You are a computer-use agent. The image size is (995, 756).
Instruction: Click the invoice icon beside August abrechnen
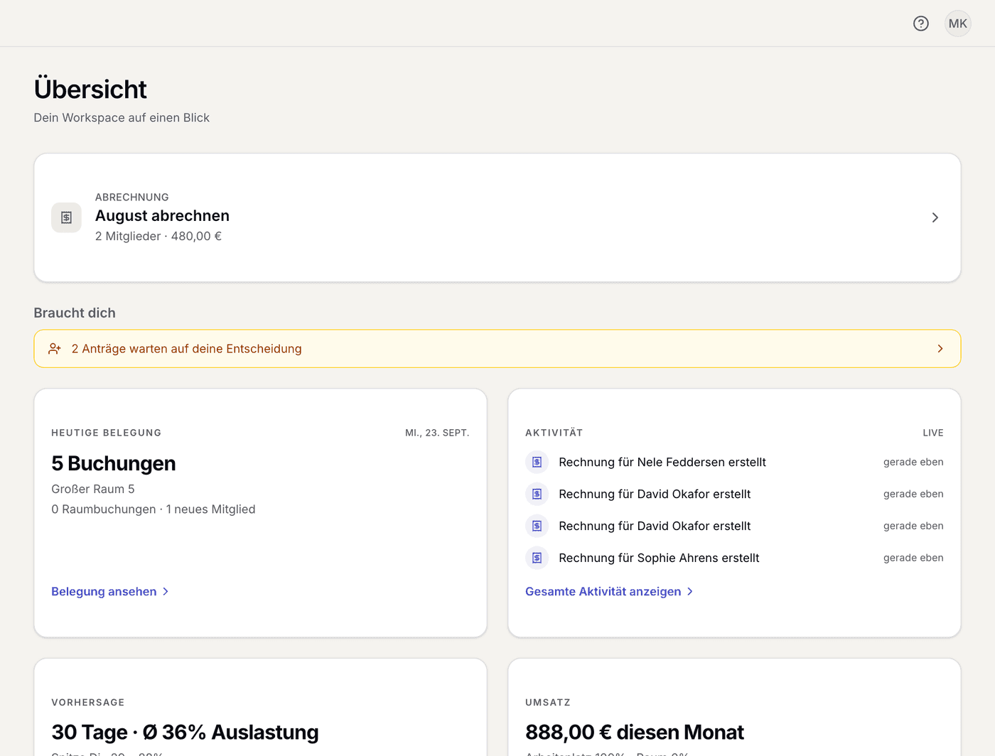click(x=66, y=217)
